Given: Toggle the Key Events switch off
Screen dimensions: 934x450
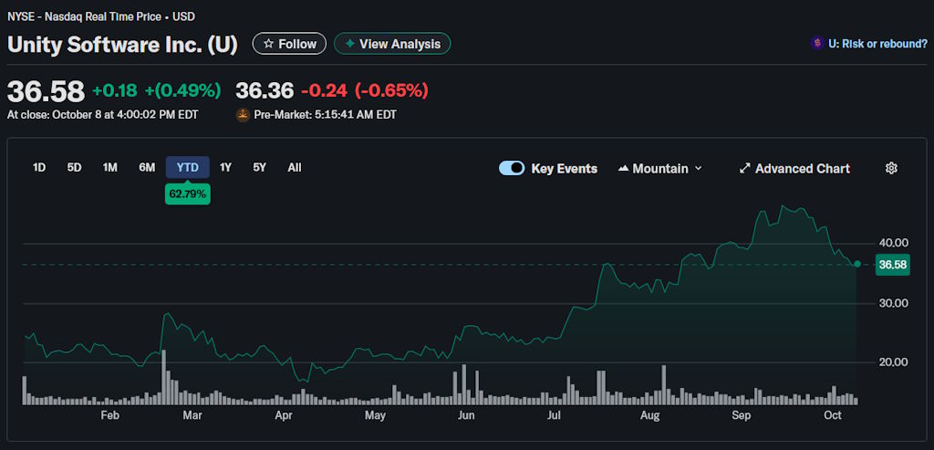Looking at the screenshot, I should tap(512, 168).
